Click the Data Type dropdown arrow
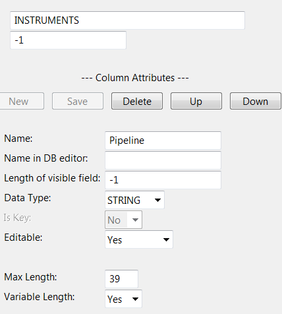 pos(157,200)
